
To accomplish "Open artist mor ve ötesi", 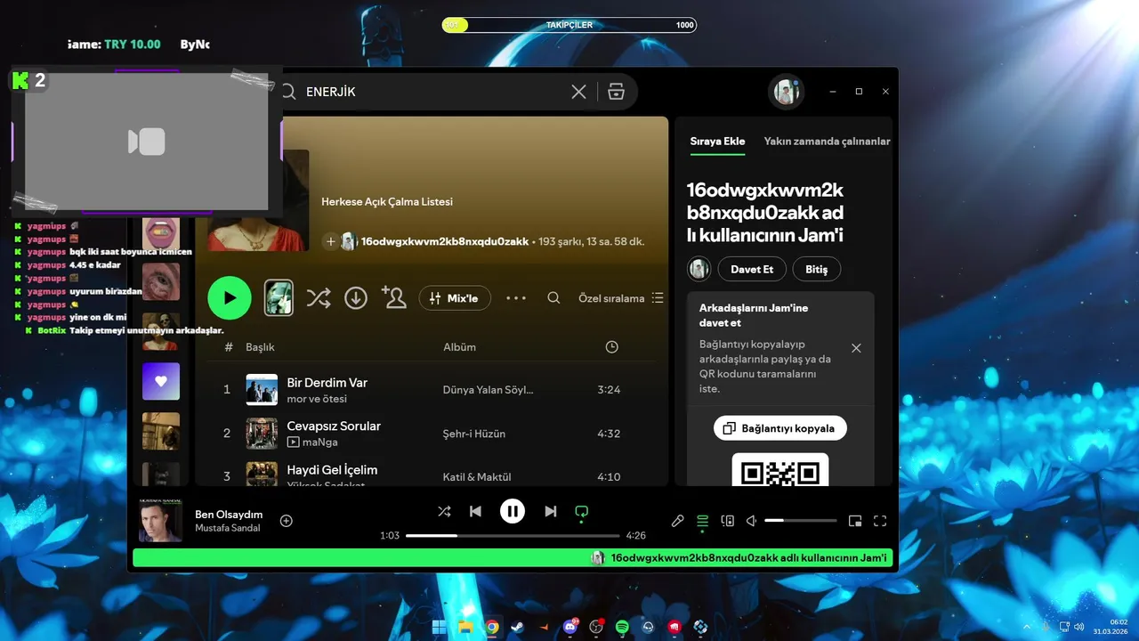I will click(317, 399).
